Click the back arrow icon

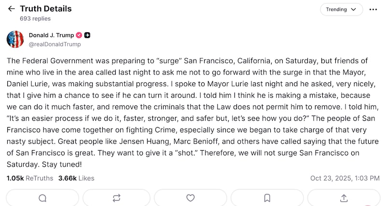12,9
